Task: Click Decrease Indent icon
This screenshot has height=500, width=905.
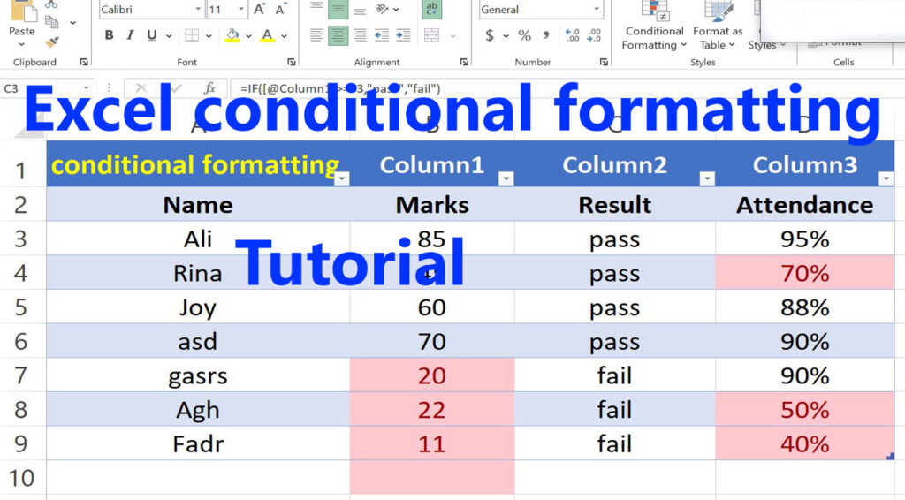Action: pos(382,35)
